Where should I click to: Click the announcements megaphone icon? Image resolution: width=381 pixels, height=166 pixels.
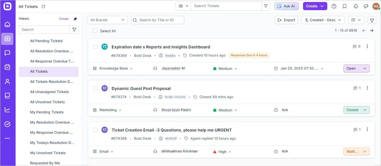(x=366, y=6)
